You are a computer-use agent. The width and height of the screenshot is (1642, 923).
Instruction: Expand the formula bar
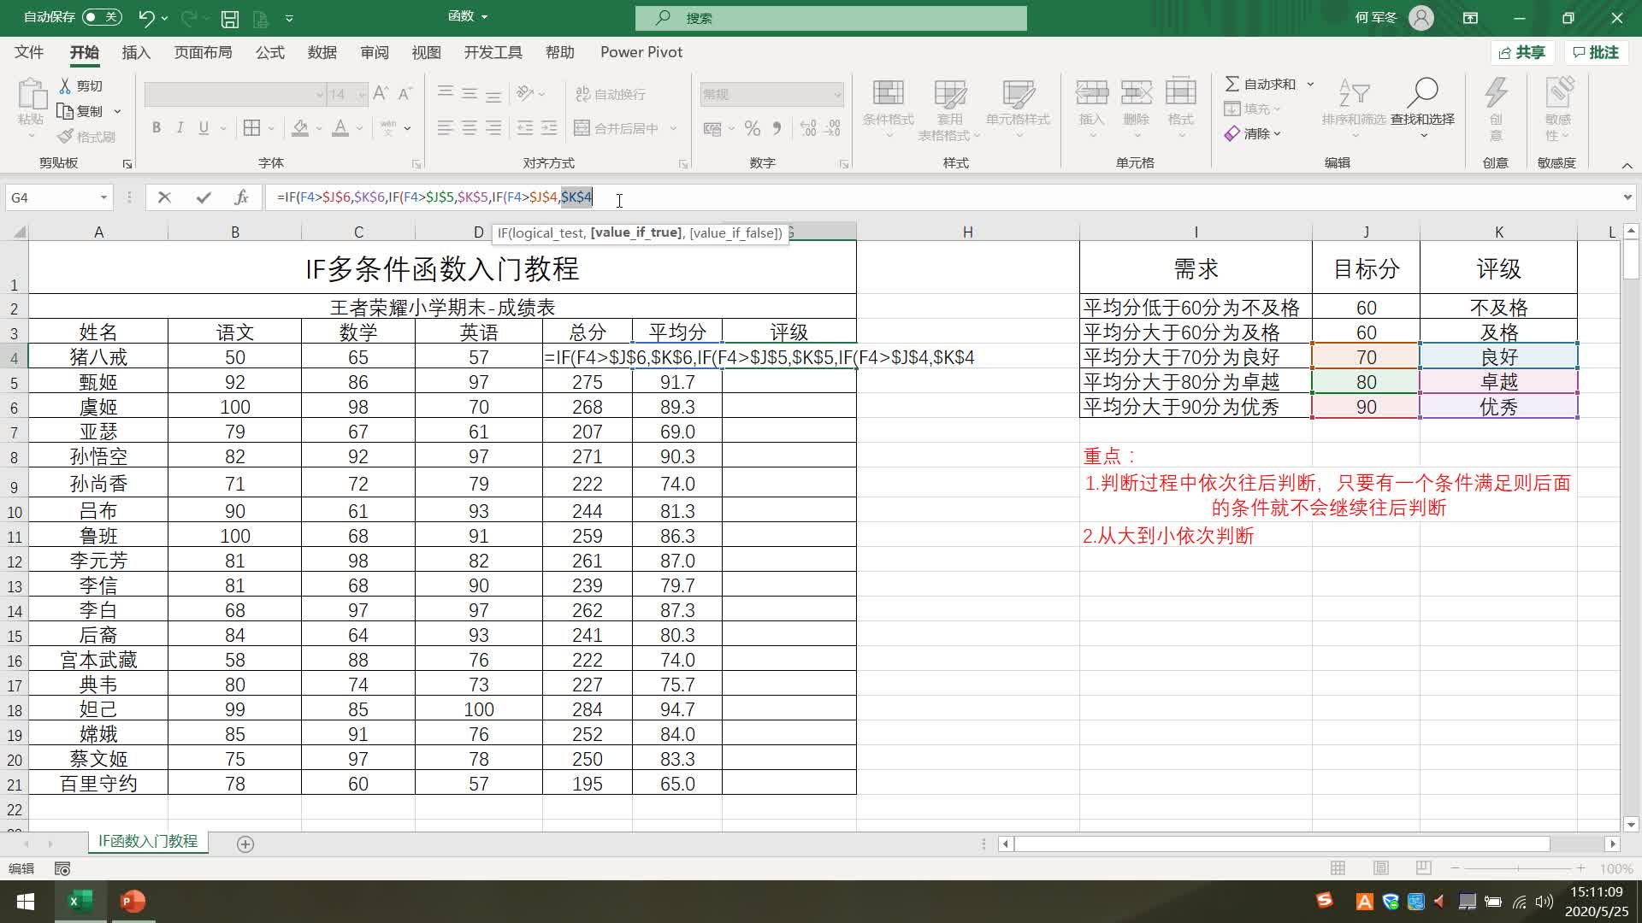click(x=1627, y=197)
